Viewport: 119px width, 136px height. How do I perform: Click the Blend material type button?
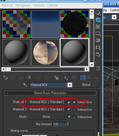[86, 85]
